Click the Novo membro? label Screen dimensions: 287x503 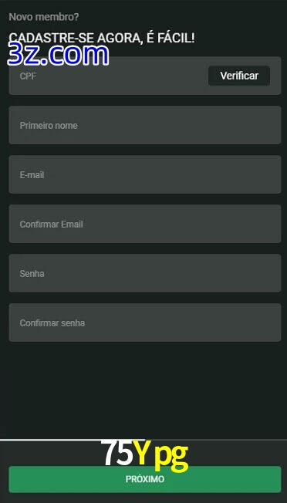pos(44,17)
